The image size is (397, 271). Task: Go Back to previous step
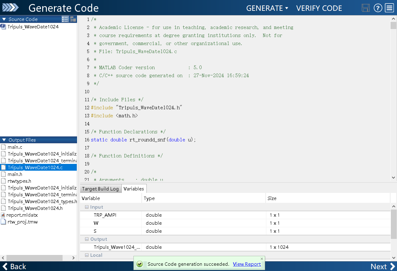pos(14,266)
